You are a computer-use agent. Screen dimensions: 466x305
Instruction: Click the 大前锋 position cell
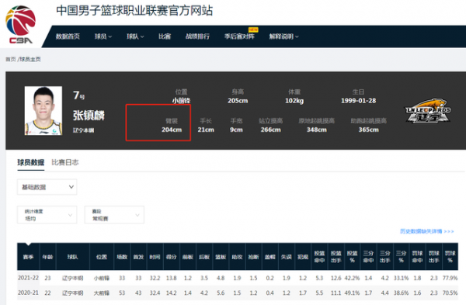(102, 293)
